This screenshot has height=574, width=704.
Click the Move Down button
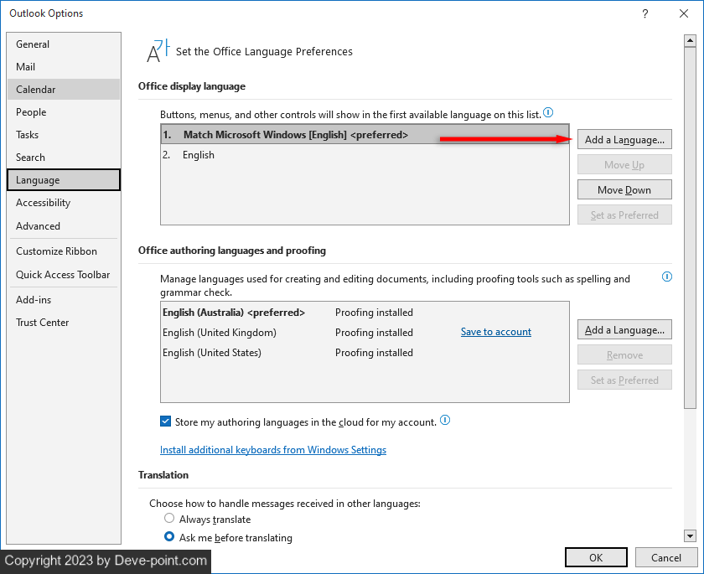(x=624, y=190)
